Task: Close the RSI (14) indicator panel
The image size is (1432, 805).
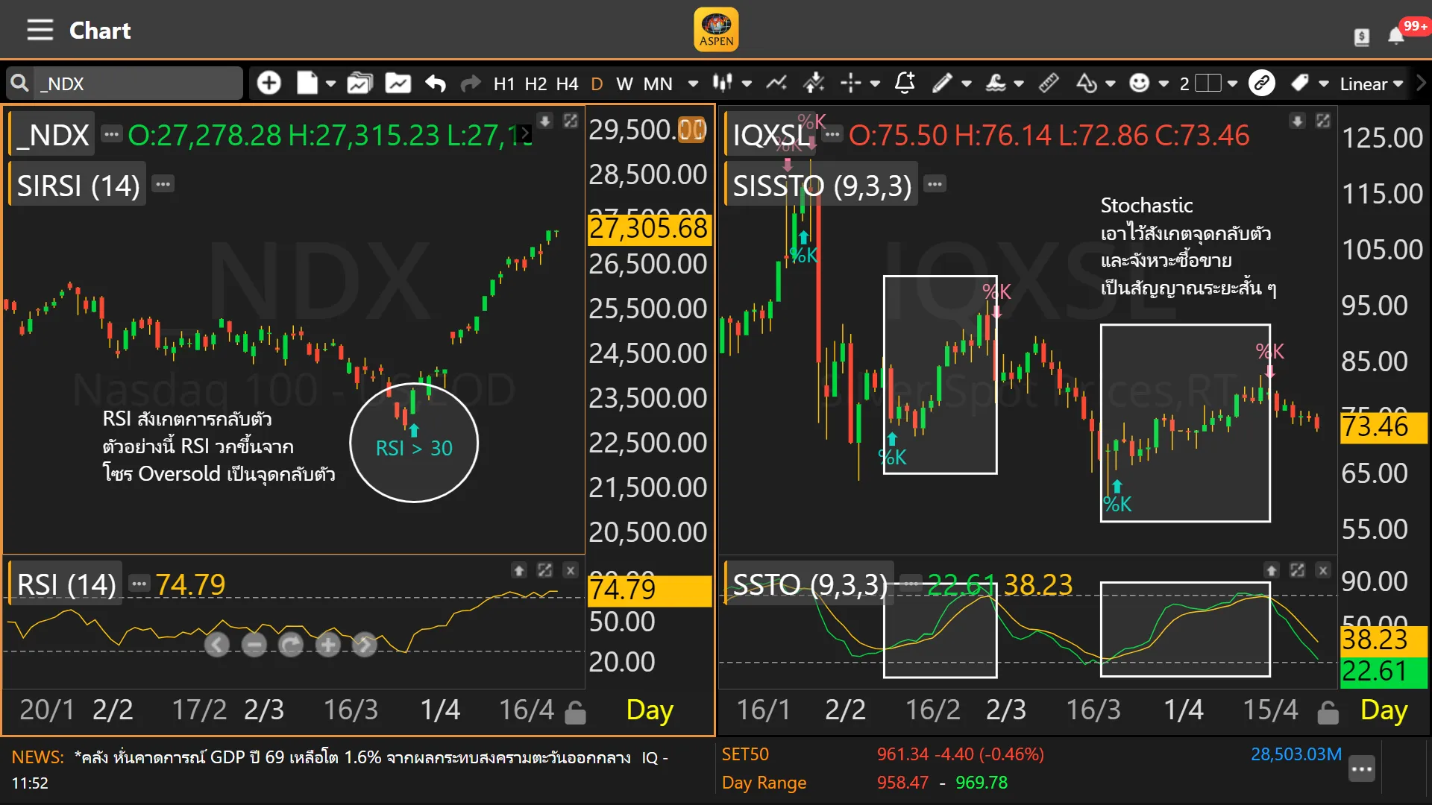Action: (571, 570)
